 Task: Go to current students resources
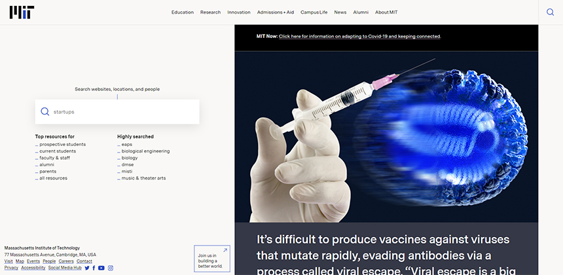tap(58, 151)
